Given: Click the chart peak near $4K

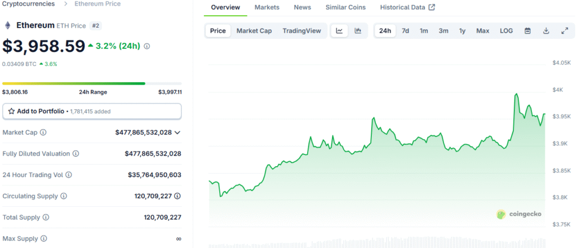Looking at the screenshot, I should coord(516,94).
